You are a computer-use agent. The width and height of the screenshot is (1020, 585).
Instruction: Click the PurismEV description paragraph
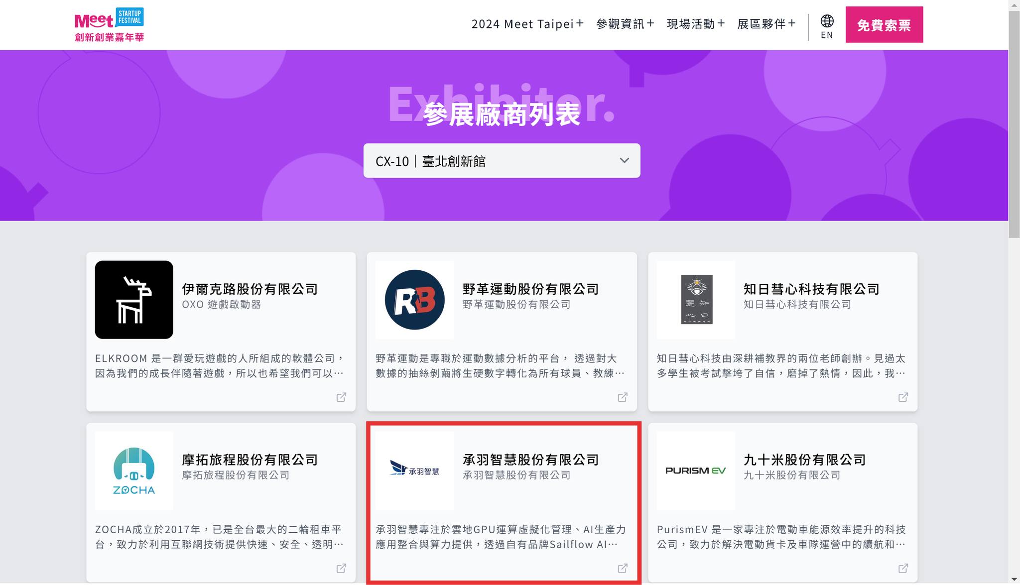781,537
